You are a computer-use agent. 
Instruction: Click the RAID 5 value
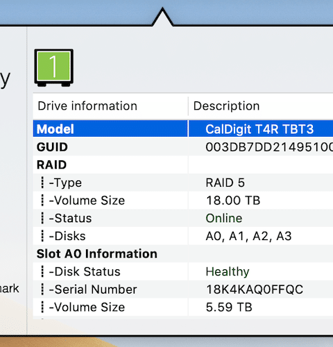225,183
